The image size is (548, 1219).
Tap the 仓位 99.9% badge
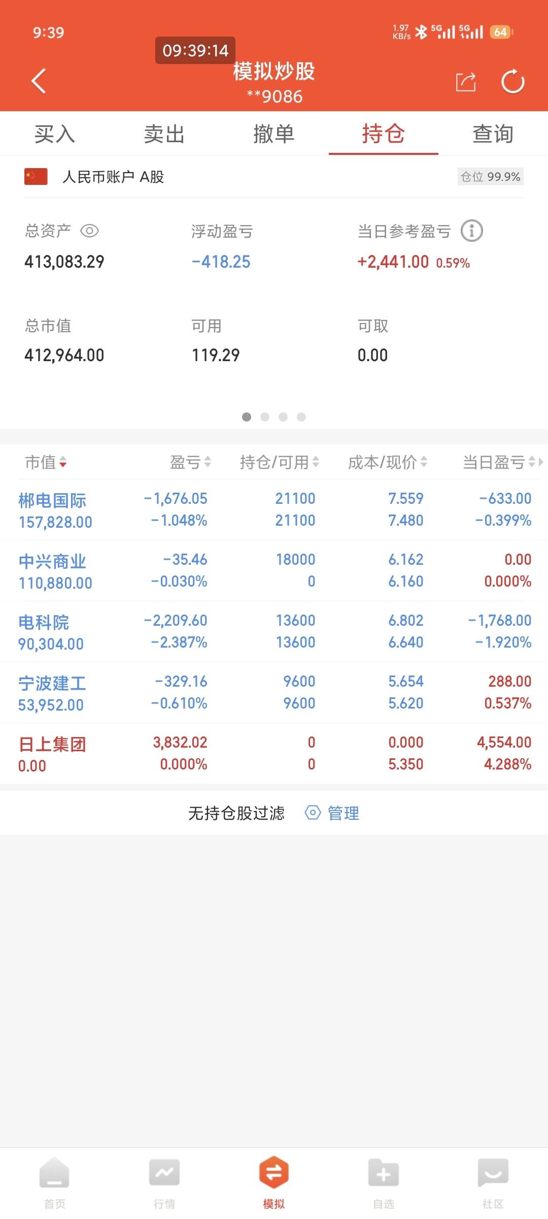coord(491,177)
